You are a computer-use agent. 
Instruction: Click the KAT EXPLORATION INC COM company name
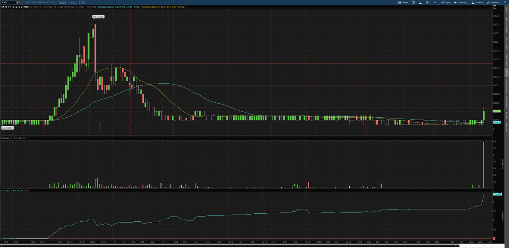coord(40,3)
